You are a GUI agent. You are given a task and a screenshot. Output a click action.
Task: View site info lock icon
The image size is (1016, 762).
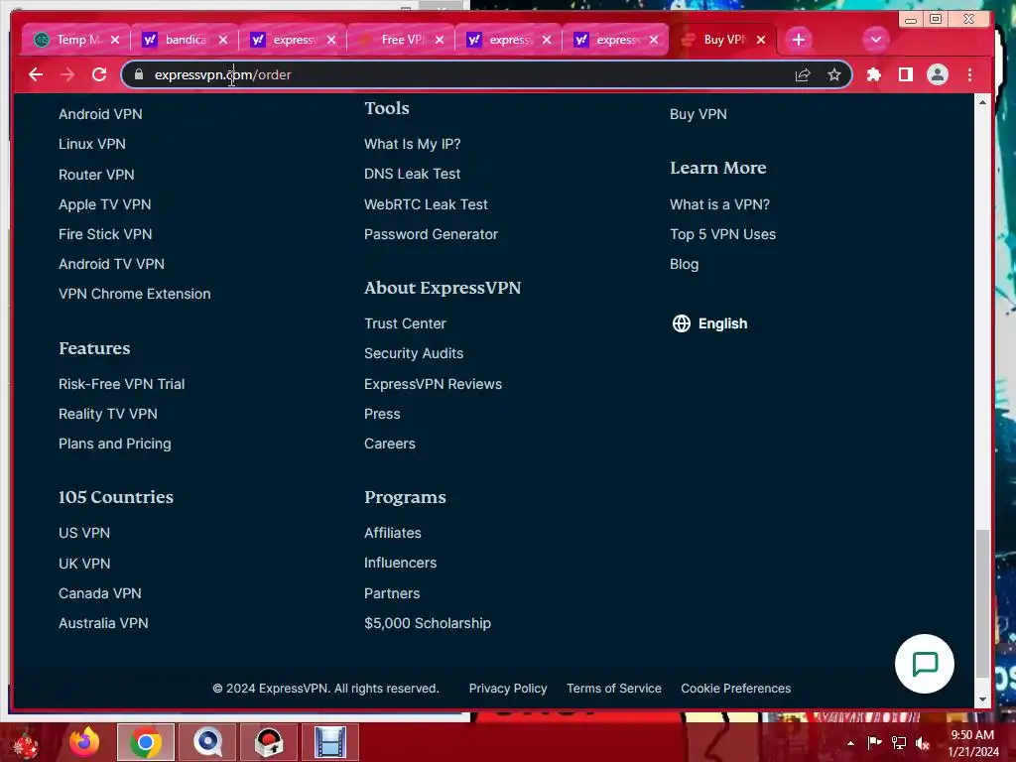pos(139,74)
